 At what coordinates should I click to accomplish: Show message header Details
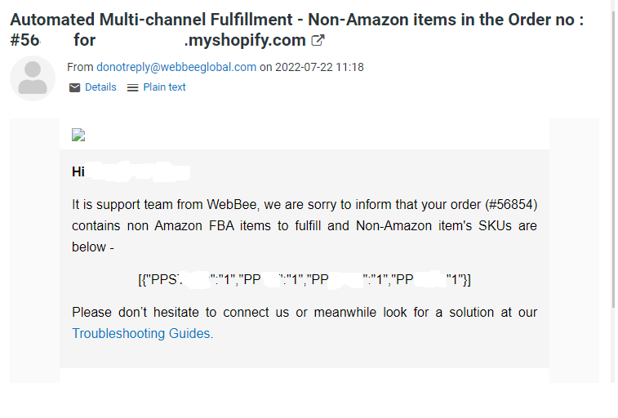[x=100, y=87]
